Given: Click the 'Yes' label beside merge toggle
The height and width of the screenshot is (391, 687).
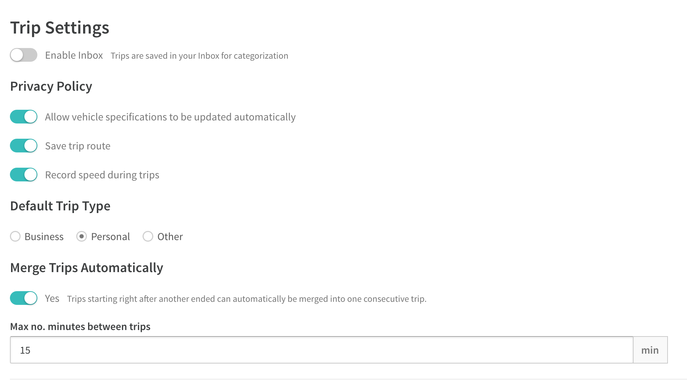Looking at the screenshot, I should pos(52,298).
